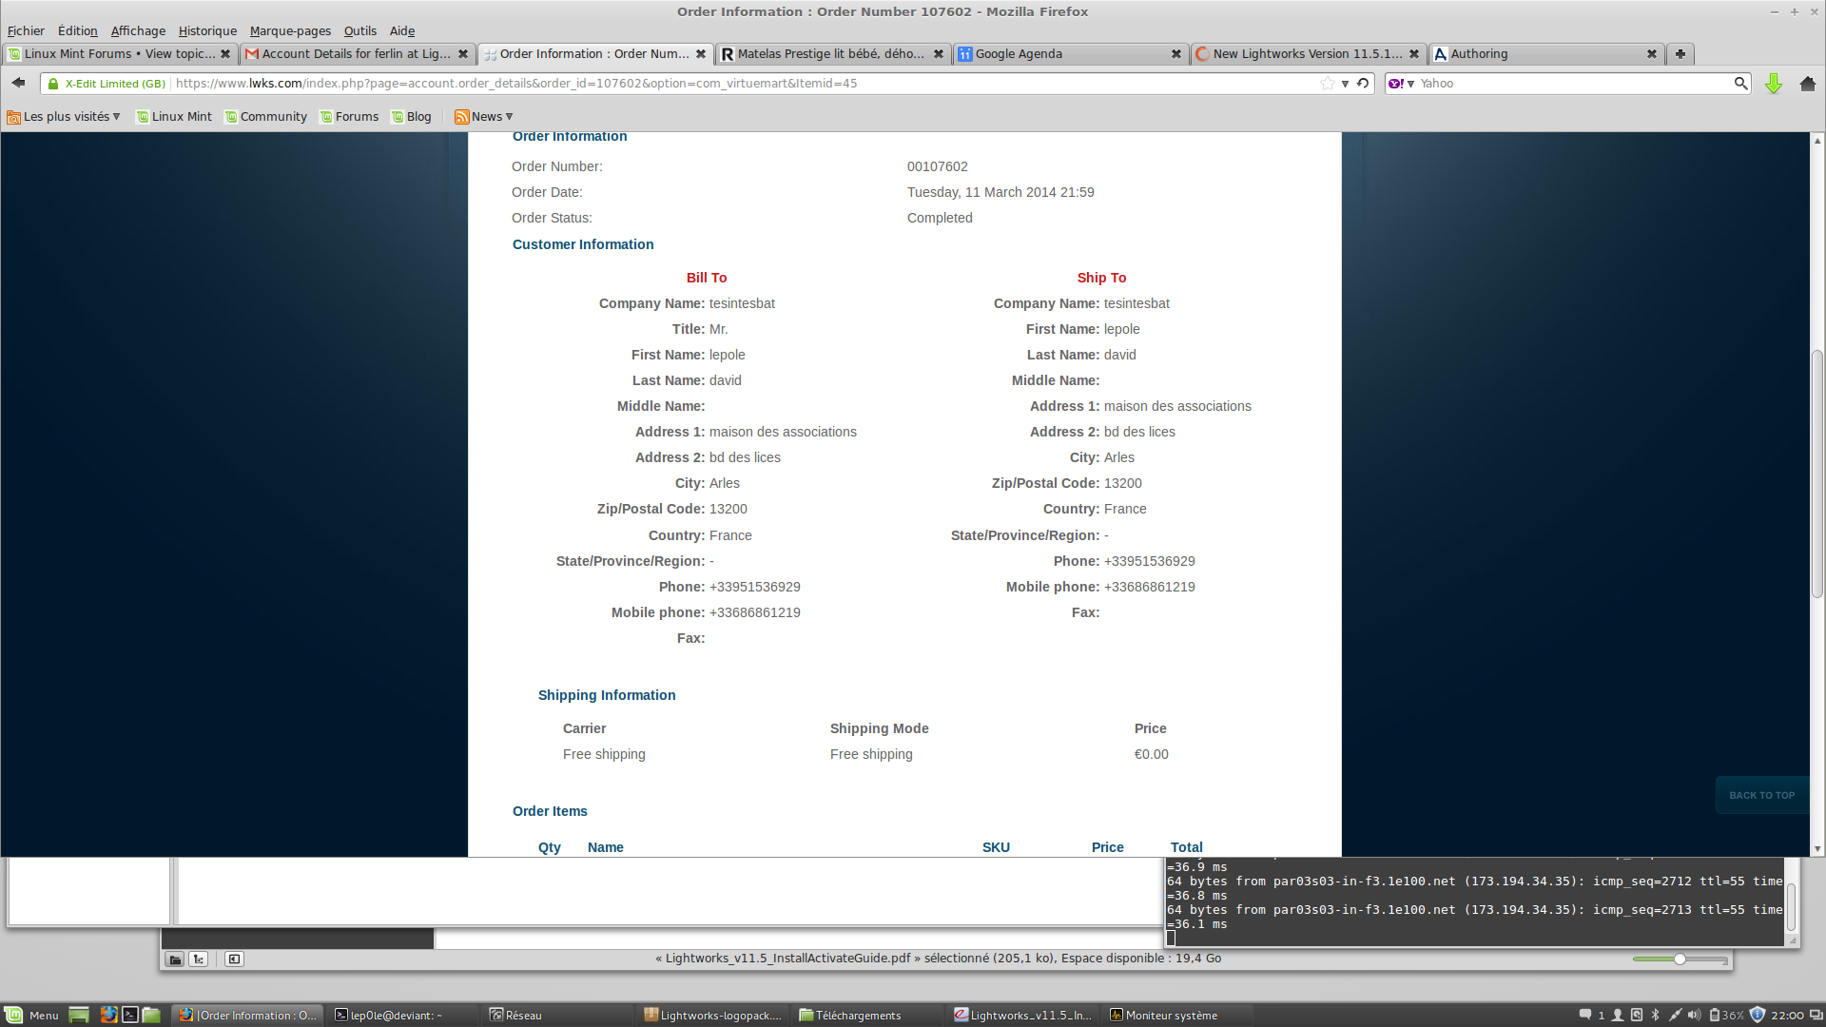Image resolution: width=1826 pixels, height=1027 pixels.
Task: Show places view in file manager sidebar
Action: tap(175, 959)
